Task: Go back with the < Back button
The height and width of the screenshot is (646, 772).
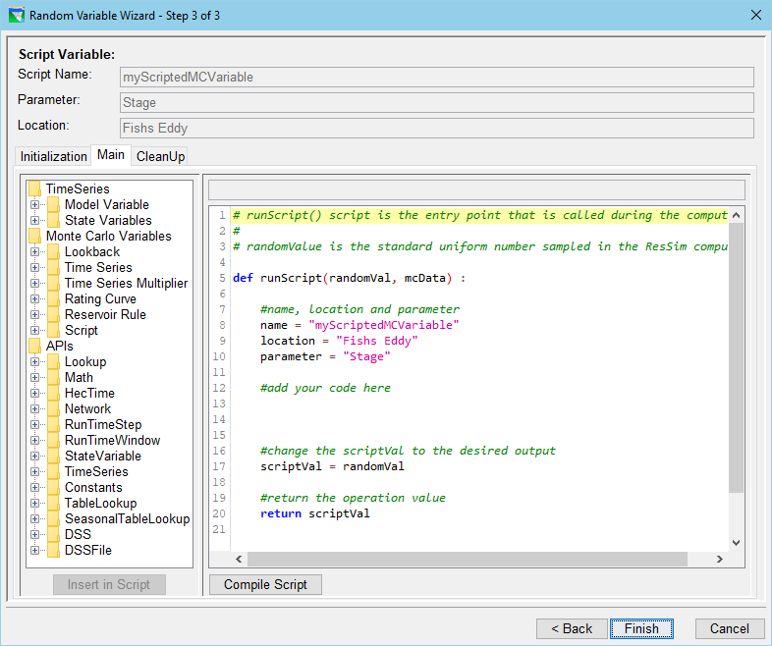Action: click(x=571, y=628)
